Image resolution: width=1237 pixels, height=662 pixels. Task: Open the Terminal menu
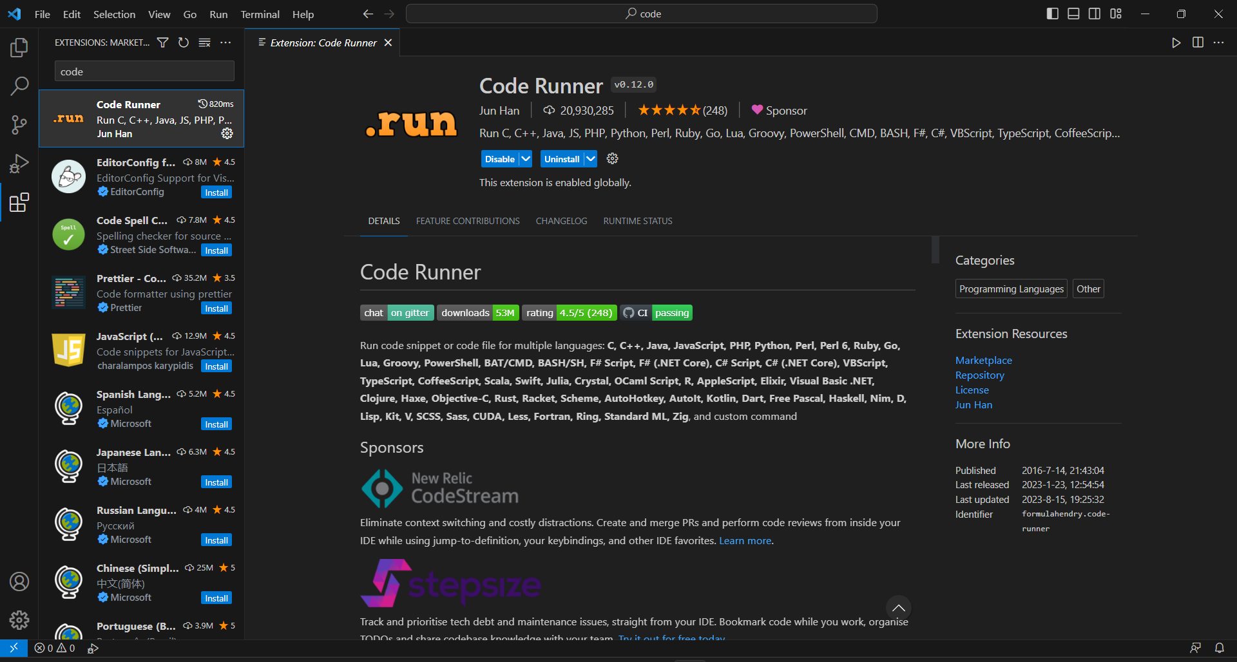[260, 14]
